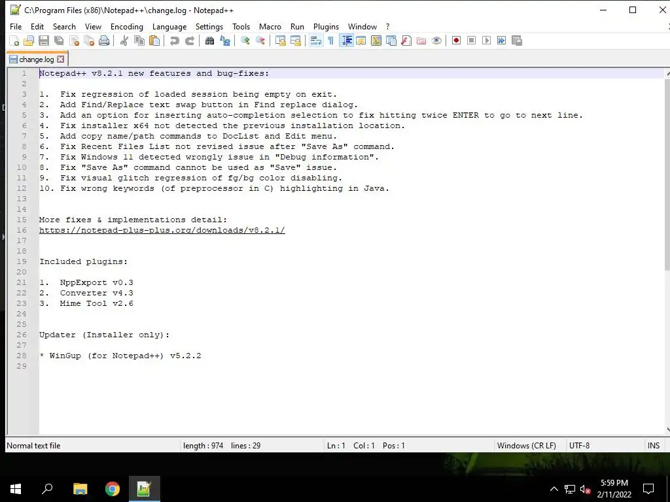Toggle INS insert mode in status bar
Screen dimensions: 670x502
(654, 446)
